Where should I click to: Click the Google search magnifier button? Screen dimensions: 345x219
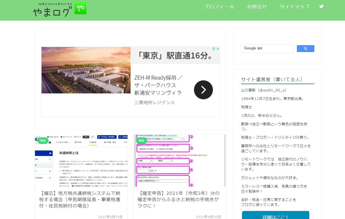[305, 49]
